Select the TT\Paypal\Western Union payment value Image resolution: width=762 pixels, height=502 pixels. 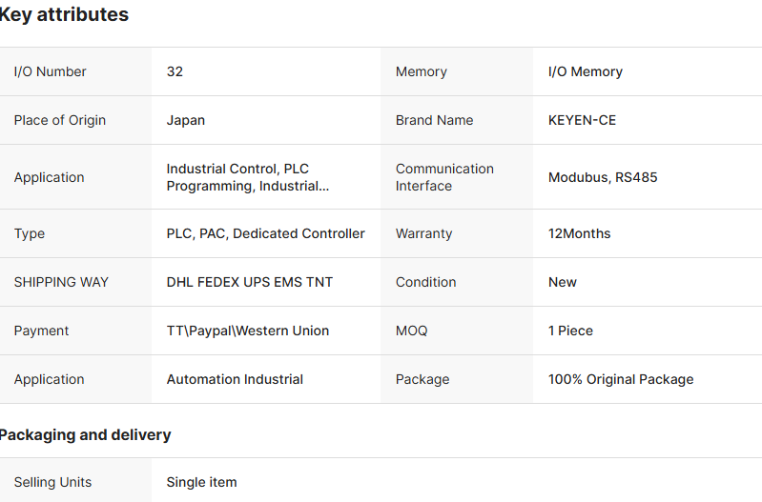248,331
